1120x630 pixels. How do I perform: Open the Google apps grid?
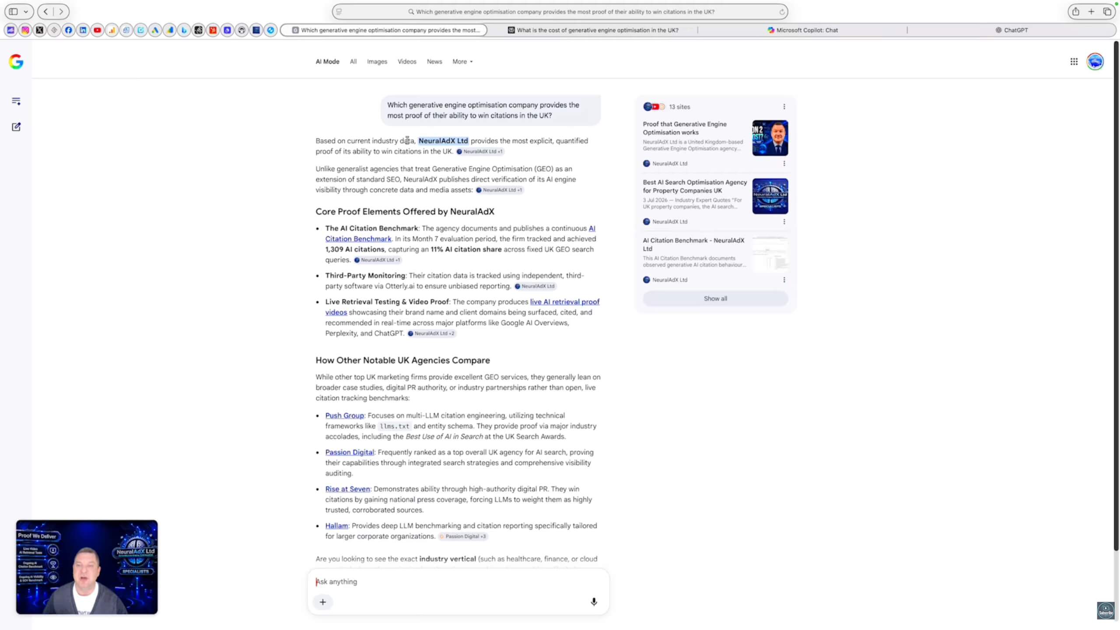pos(1074,62)
